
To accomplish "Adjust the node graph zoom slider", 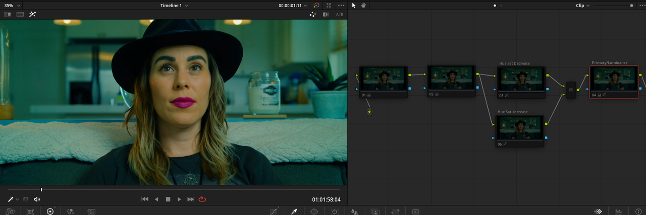I will [x=631, y=5].
